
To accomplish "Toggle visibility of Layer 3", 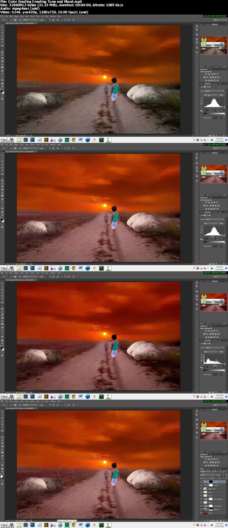I will tap(201, 492).
